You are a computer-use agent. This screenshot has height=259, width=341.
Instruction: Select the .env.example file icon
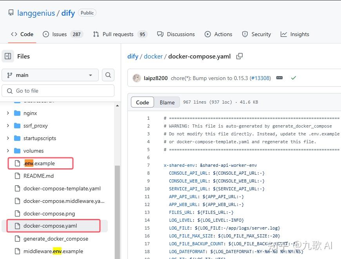coord(17,163)
